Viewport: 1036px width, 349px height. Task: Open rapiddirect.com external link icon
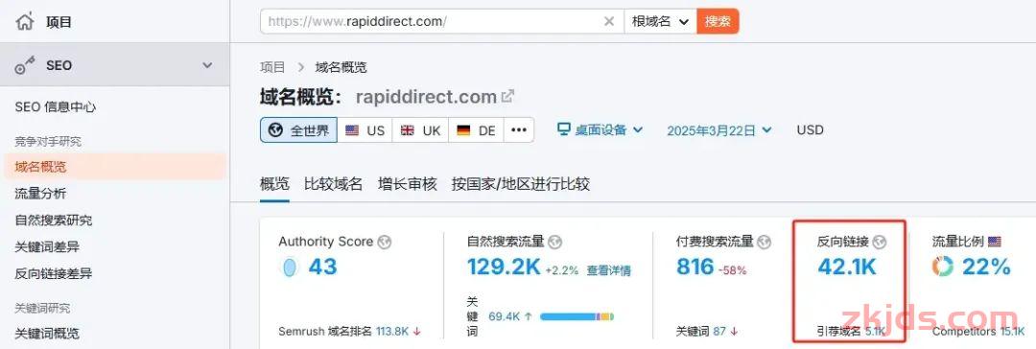(507, 97)
